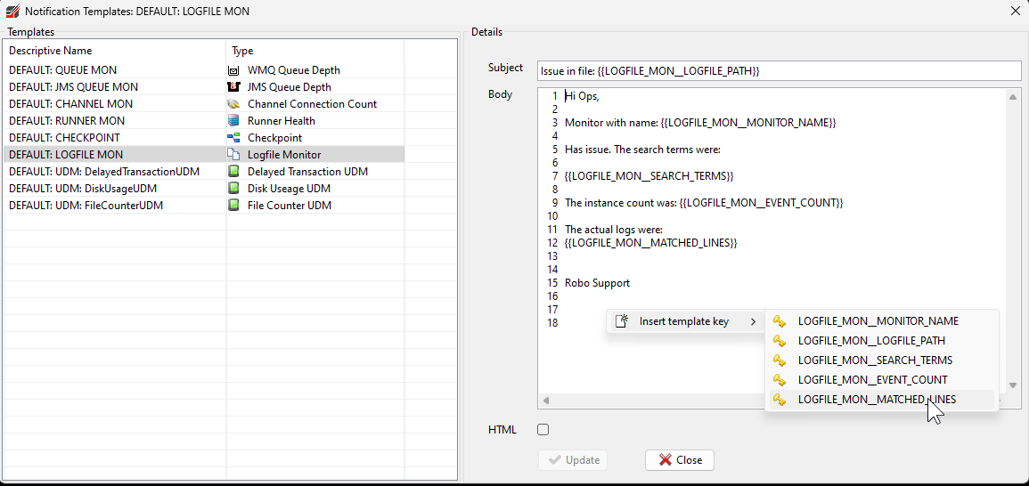Select the DEFAULT: UDM: DelayedTransactionUDM template row
Screen dimensions: 1029x486
point(104,172)
